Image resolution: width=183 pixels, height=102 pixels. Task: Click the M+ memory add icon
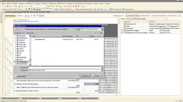[76, 6]
